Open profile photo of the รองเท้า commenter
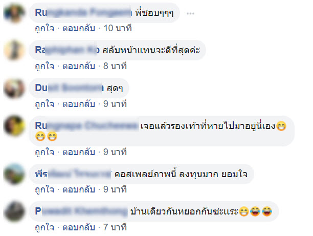The height and width of the screenshot is (236, 313). [x=14, y=126]
